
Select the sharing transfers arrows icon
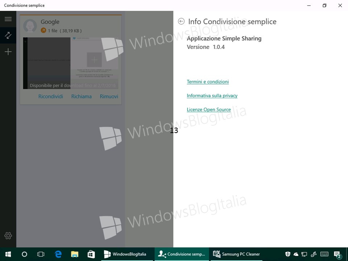(x=8, y=35)
